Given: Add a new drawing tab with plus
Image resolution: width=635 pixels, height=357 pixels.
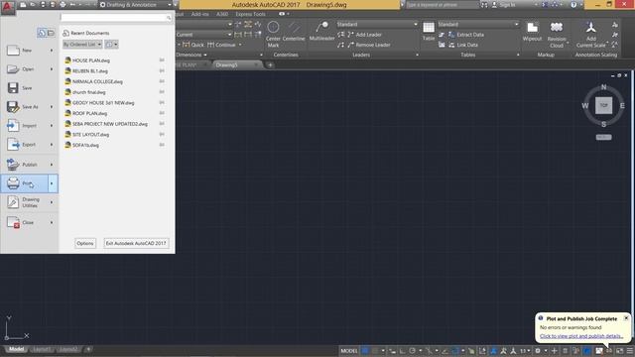Looking at the screenshot, I should [x=270, y=64].
